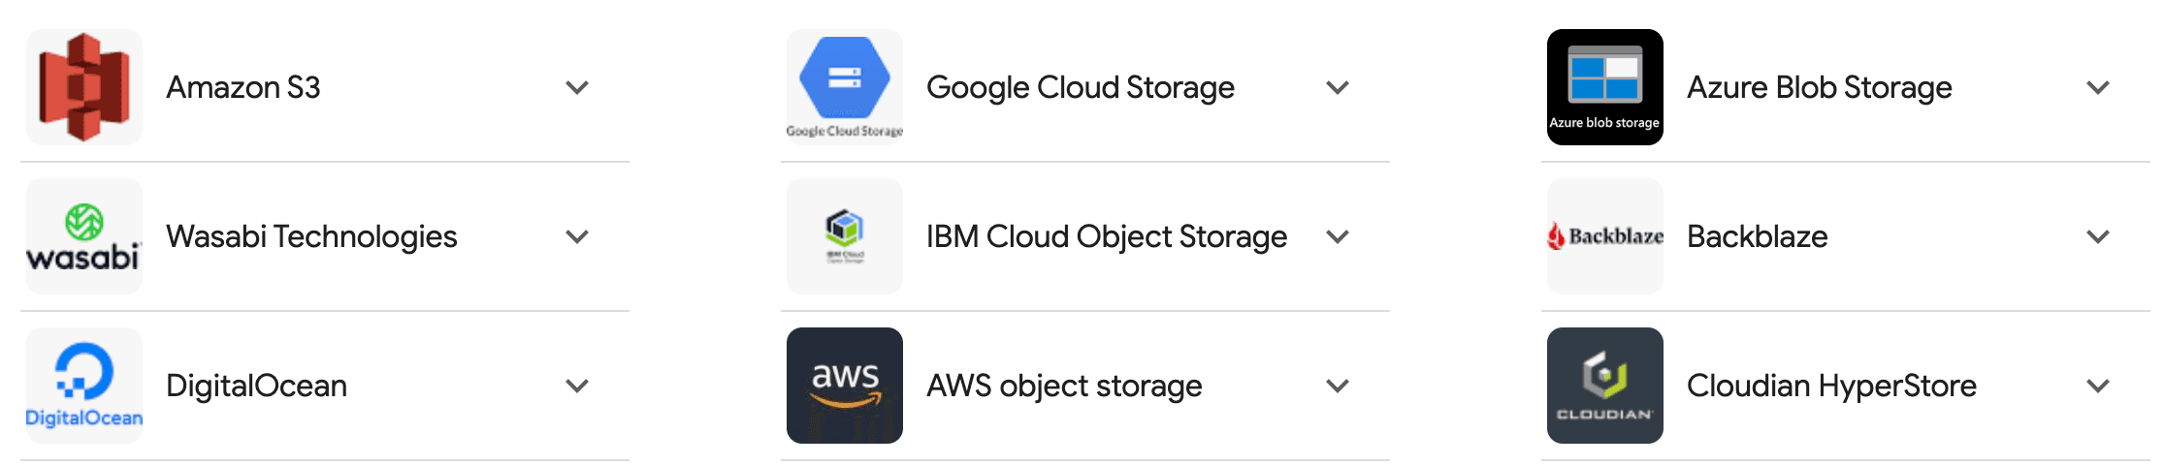Expand the Google Cloud Storage chevron
Screen dimensions: 2165x465
click(1338, 88)
